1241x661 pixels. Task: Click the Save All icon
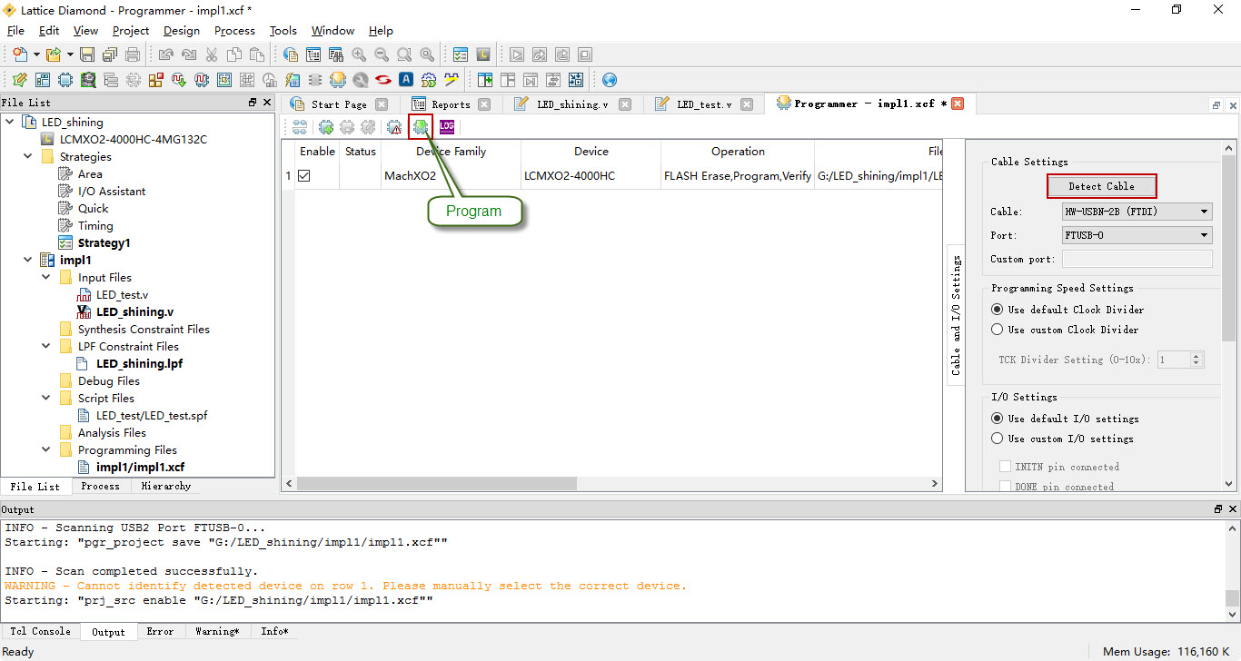click(110, 54)
